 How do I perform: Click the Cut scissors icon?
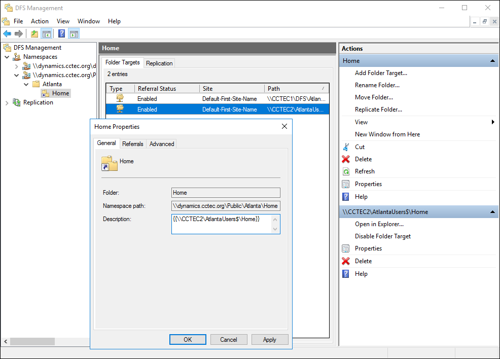346,147
